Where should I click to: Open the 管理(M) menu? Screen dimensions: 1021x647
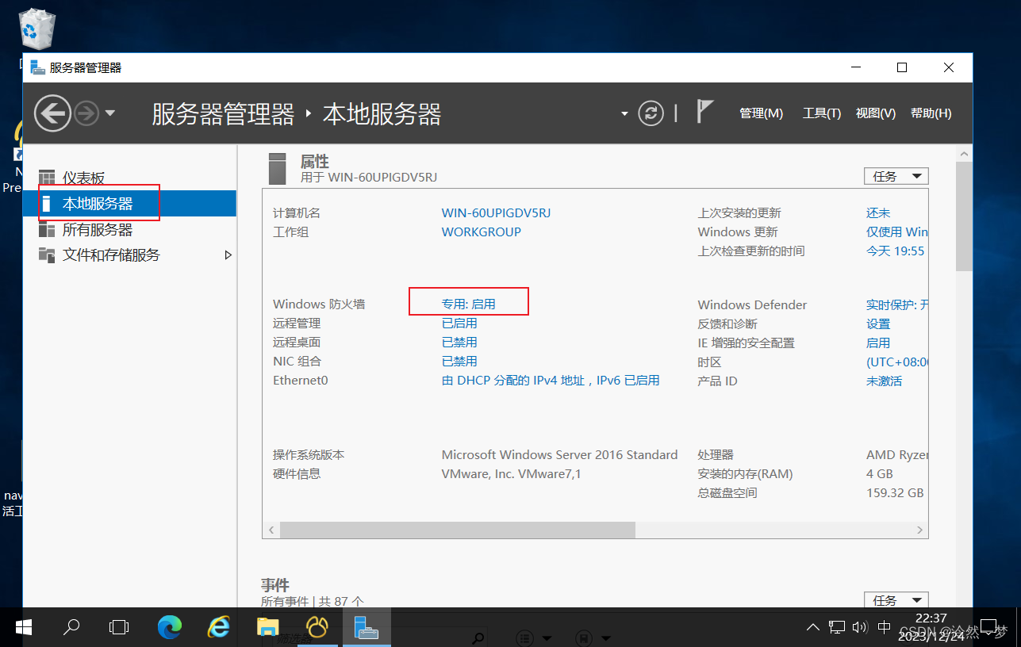click(761, 113)
